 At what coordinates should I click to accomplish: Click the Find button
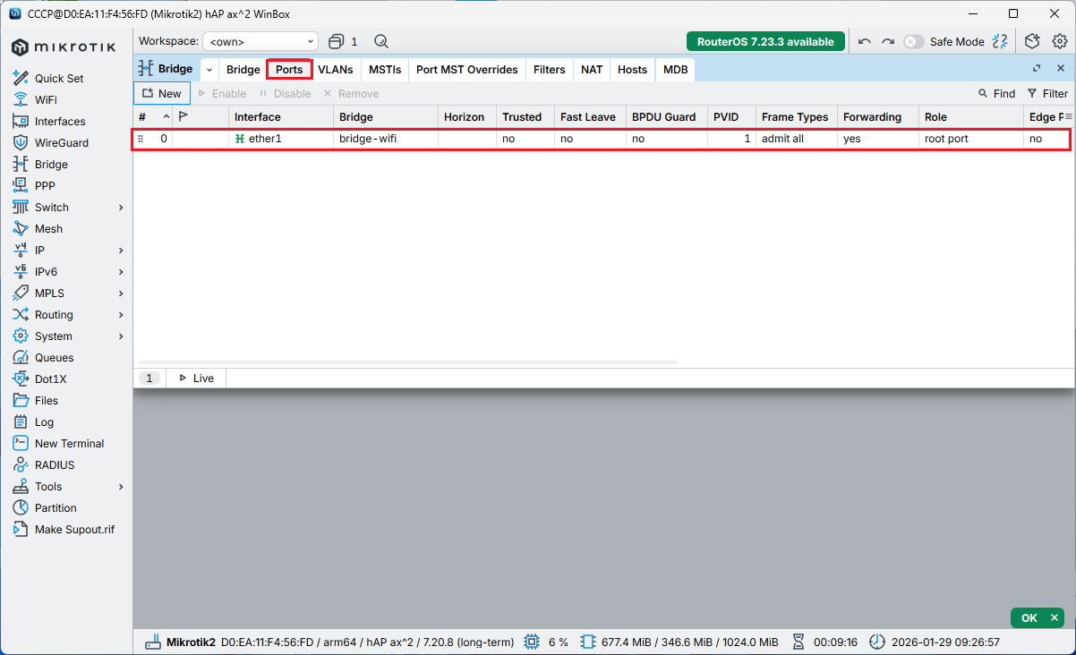996,93
